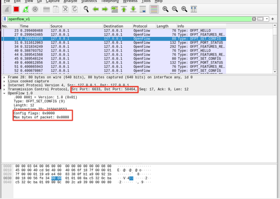Select the Version: 1.0 (0x01) field
280x199 pixels.
pos(45,97)
